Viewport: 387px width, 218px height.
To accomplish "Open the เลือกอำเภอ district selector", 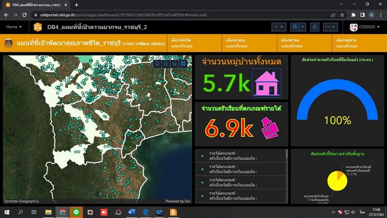I will [249, 43].
